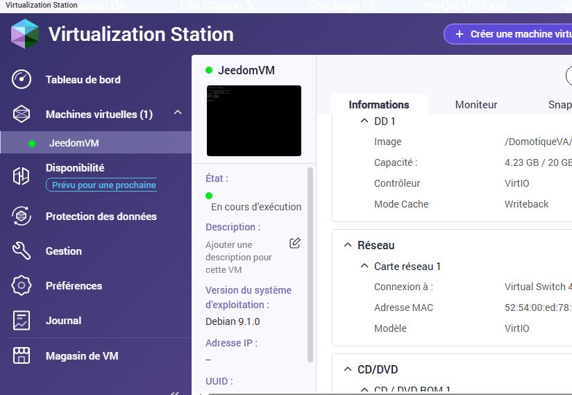The height and width of the screenshot is (395, 572).
Task: Click the plus icon in Créer button
Action: click(460, 34)
